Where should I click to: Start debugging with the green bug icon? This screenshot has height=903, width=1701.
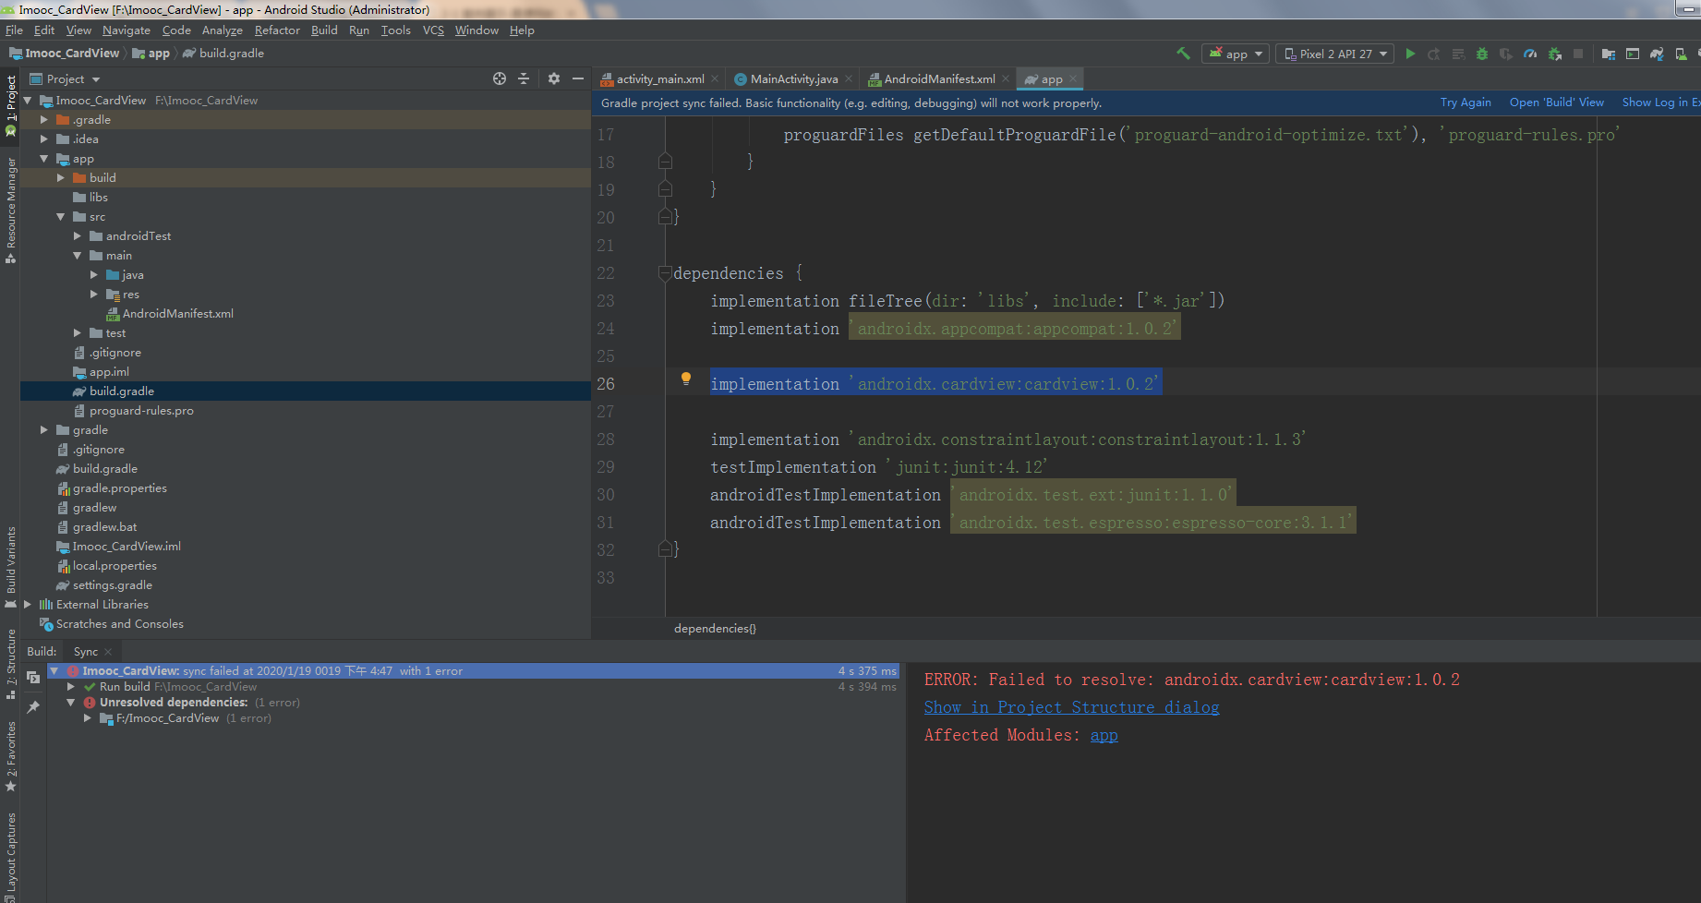click(1482, 54)
